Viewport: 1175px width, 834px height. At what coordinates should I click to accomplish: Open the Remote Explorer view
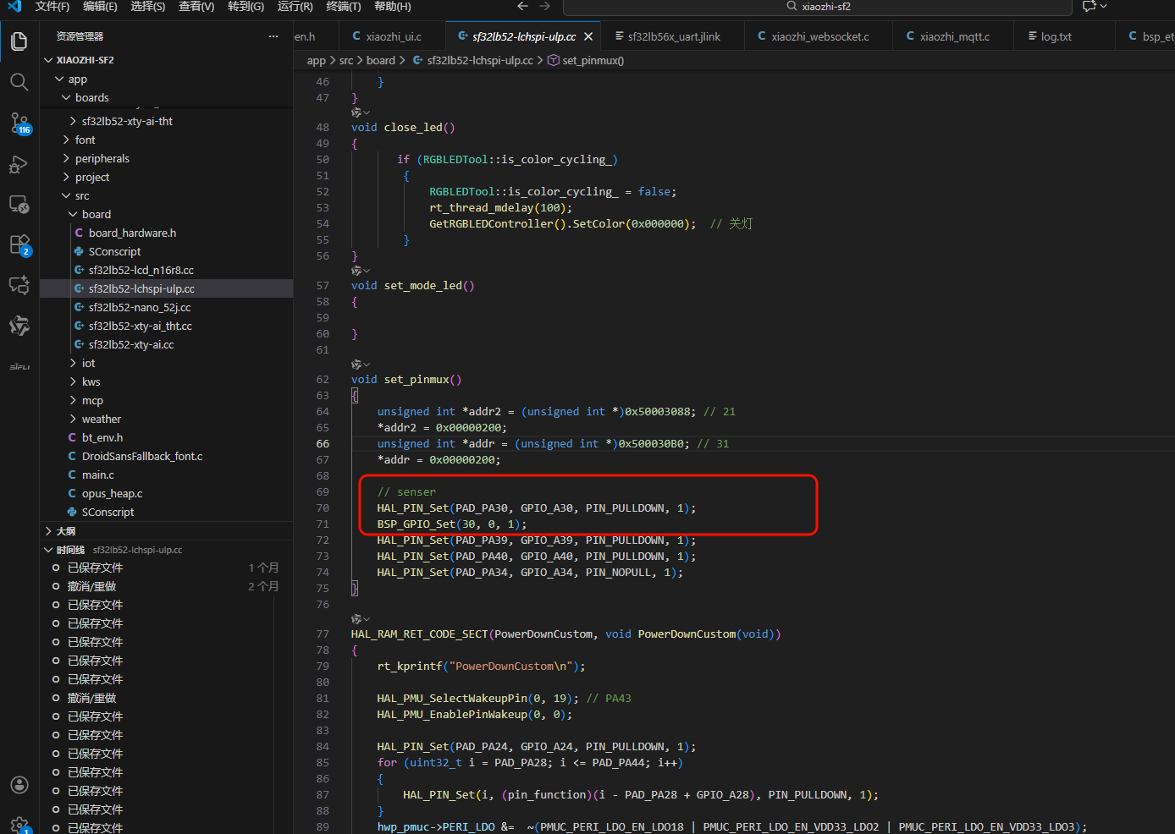click(x=19, y=205)
